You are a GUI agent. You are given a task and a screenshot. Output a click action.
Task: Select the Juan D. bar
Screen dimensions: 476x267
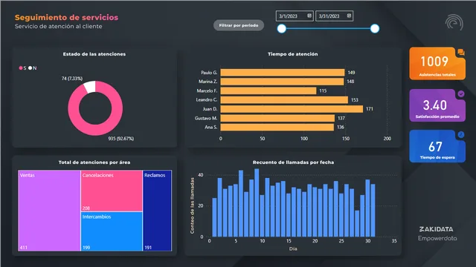(292, 109)
